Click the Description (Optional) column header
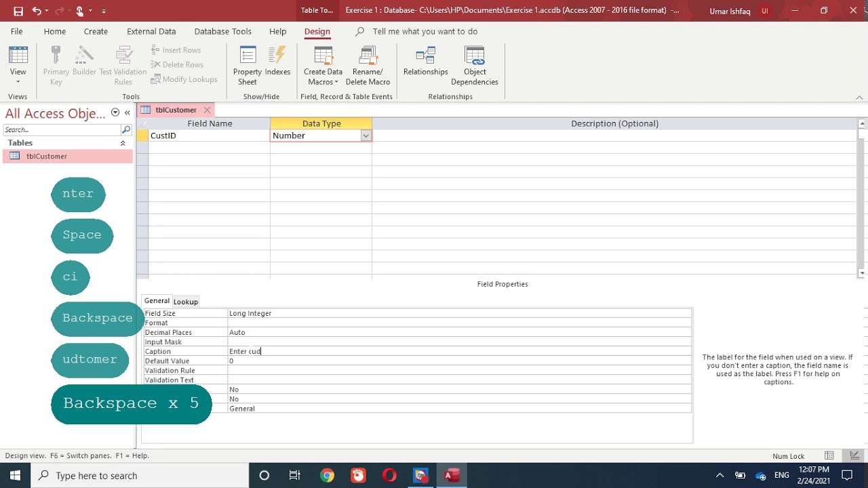 (614, 123)
